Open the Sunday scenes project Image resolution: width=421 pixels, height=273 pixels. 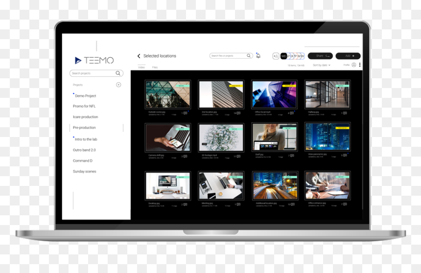[85, 172]
